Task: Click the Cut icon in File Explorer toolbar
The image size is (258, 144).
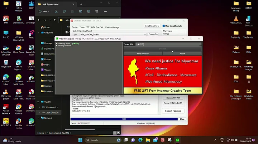Action: (56, 11)
